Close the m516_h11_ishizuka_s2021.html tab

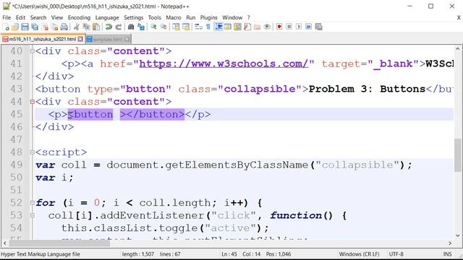80,39
